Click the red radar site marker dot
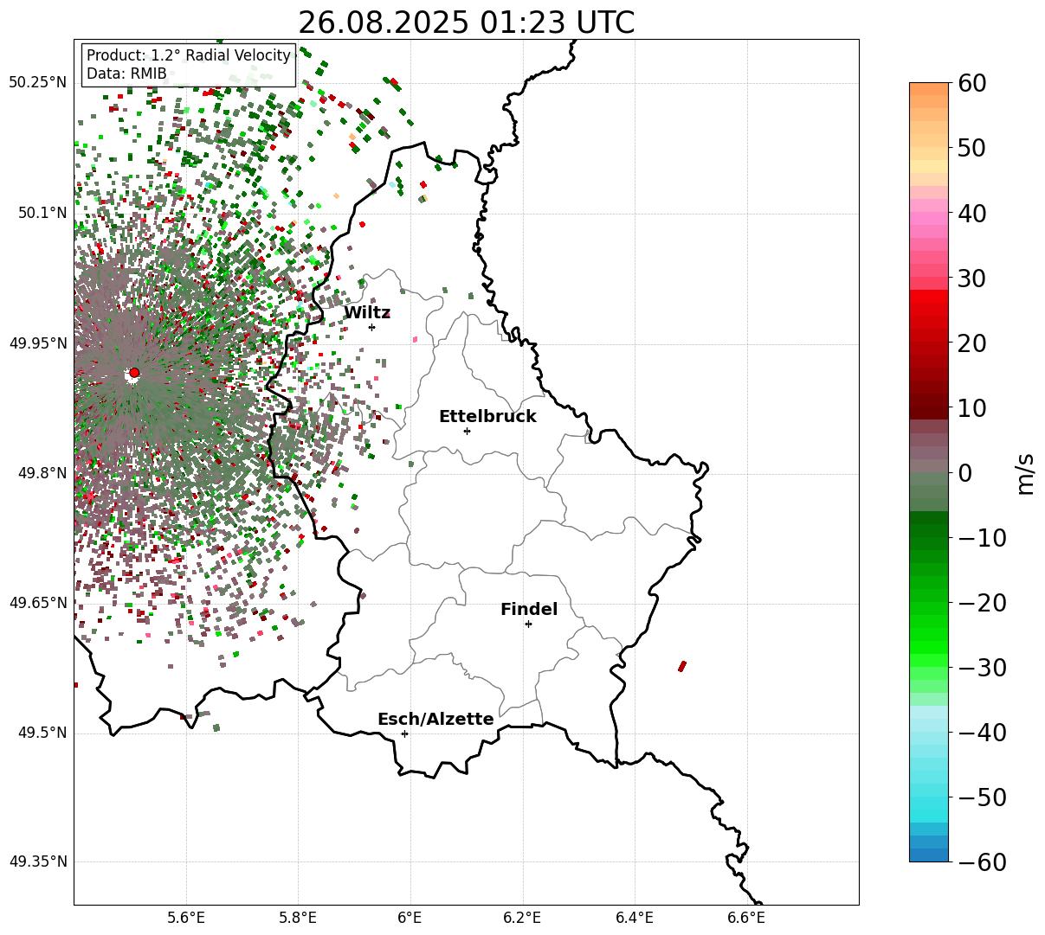The image size is (1045, 935). click(134, 373)
